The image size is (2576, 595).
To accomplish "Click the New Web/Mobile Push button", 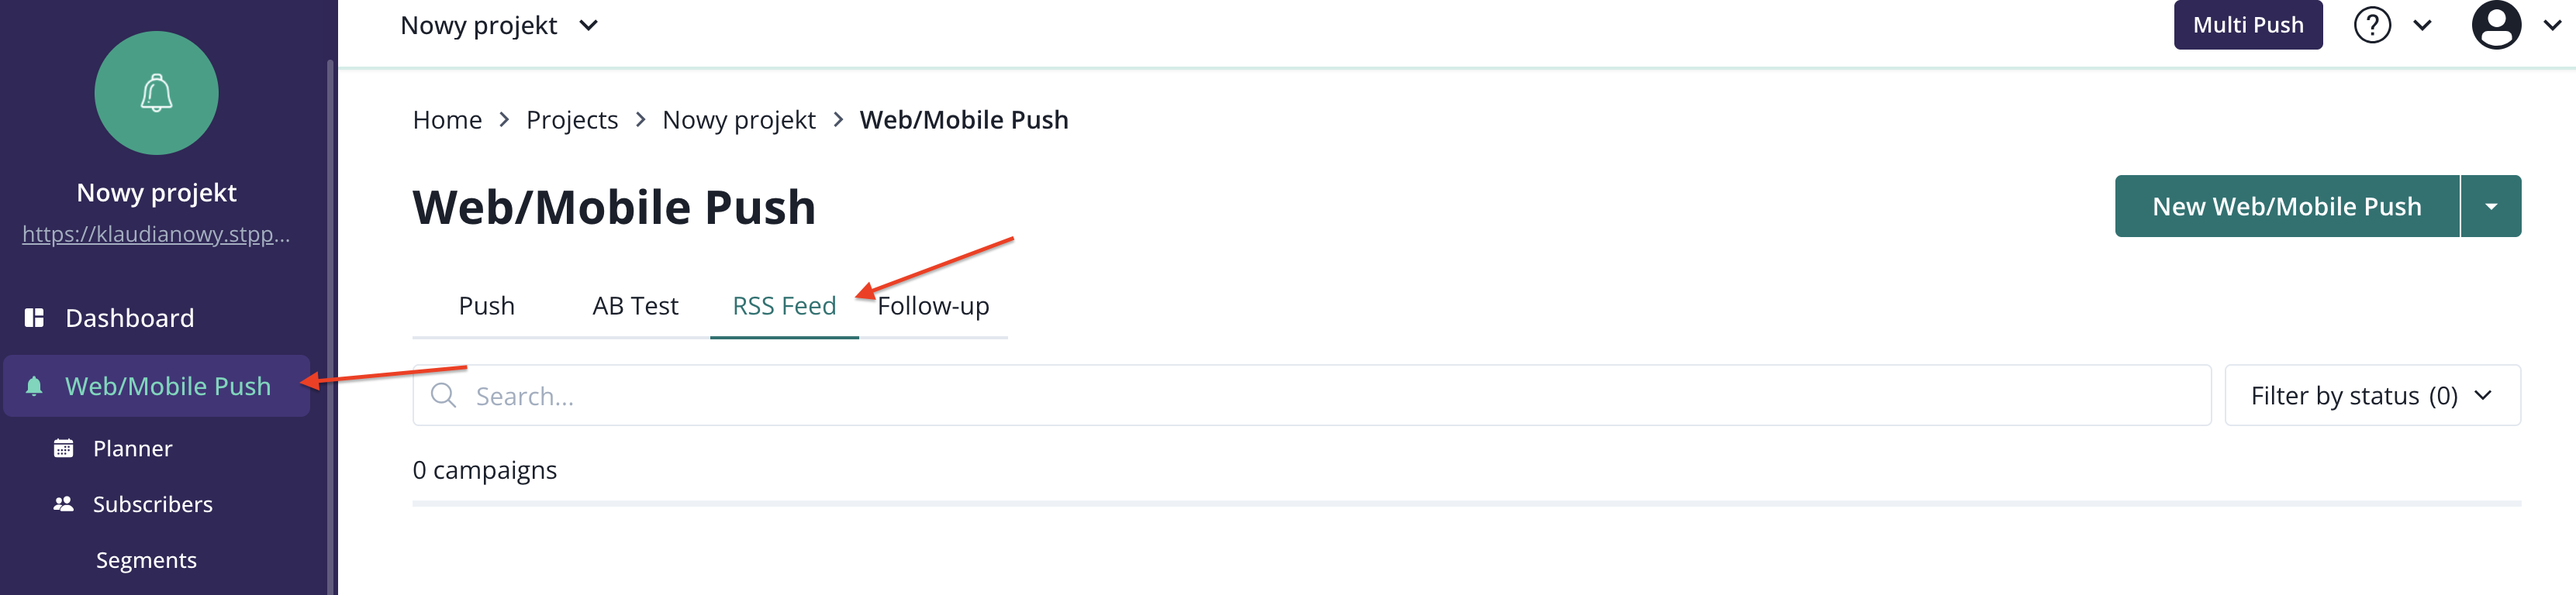I will pyautogui.click(x=2286, y=207).
